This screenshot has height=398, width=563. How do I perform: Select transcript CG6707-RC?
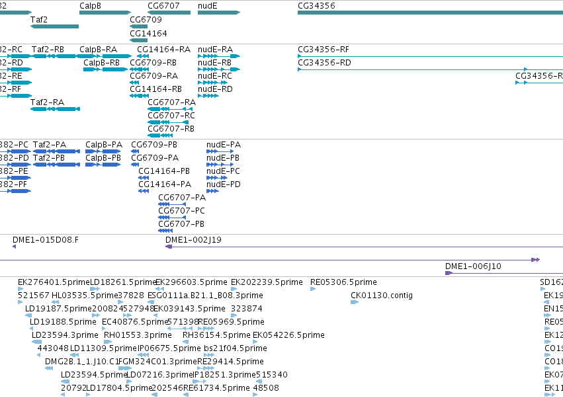(171, 116)
